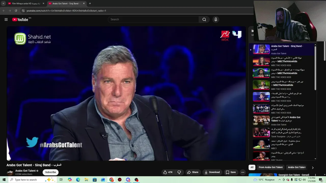Go to YouTube home via logo
The width and height of the screenshot is (326, 183).
20,20
